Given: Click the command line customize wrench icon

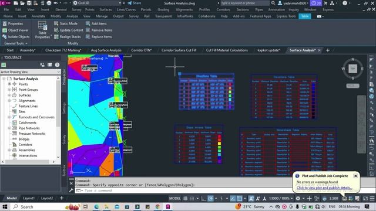Looking at the screenshot, I should (x=71, y=190).
